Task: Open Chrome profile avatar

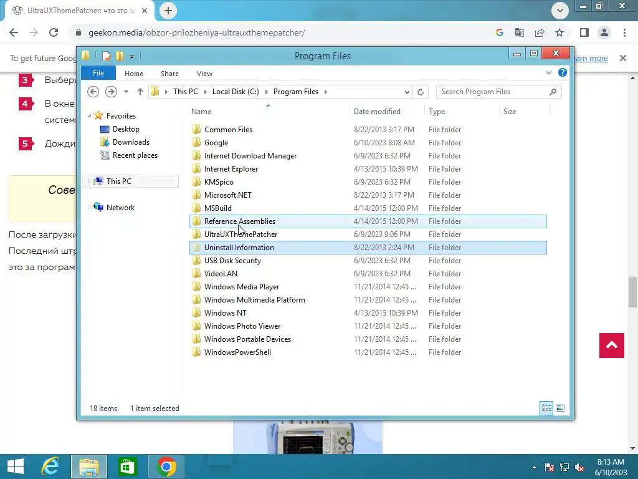Action: (604, 32)
